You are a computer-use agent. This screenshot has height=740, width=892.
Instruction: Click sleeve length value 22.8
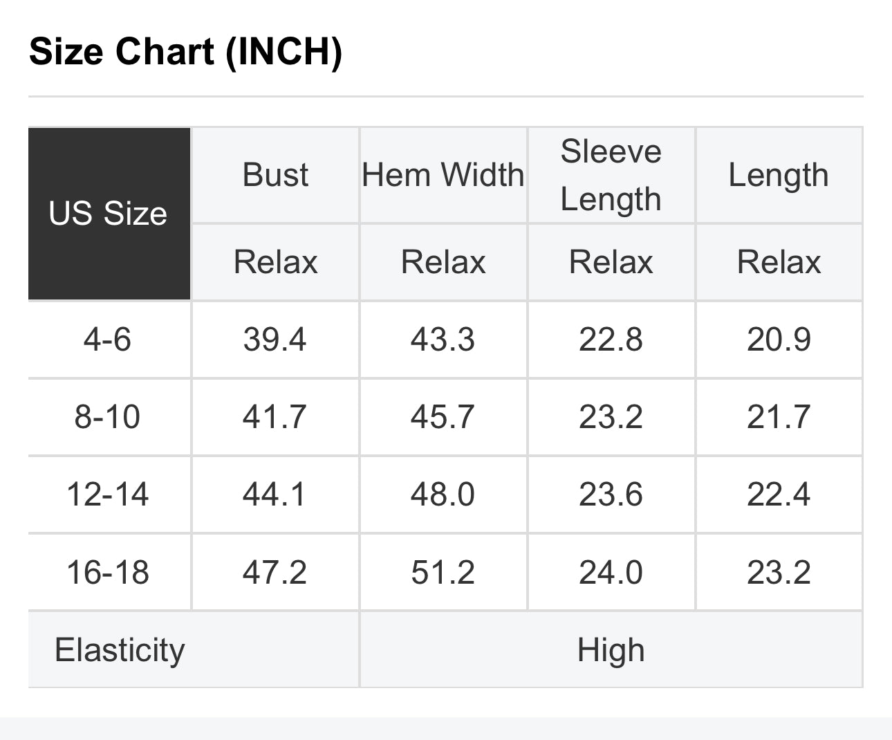(x=611, y=340)
